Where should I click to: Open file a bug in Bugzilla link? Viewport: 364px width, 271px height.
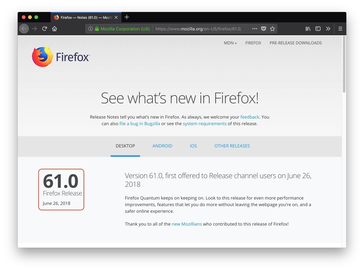tap(140, 123)
